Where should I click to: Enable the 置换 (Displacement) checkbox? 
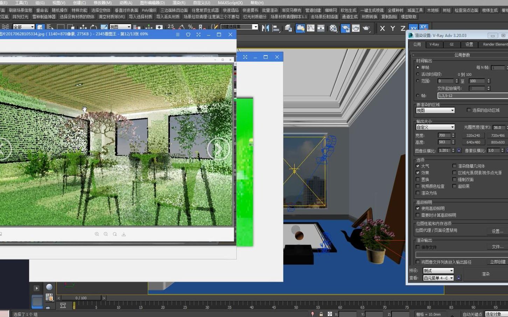coord(418,179)
